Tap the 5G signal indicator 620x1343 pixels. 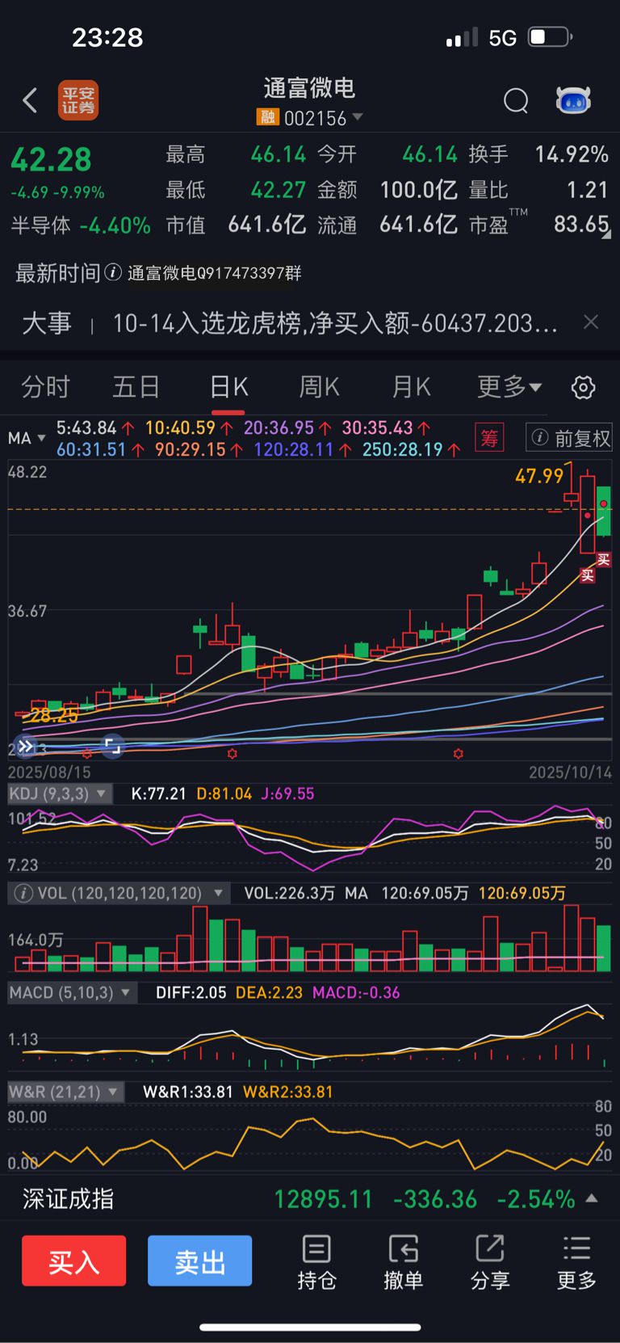[502, 38]
